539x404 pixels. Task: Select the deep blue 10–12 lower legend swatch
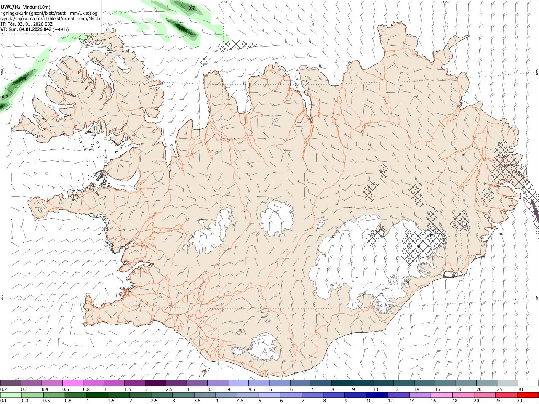pos(376,395)
